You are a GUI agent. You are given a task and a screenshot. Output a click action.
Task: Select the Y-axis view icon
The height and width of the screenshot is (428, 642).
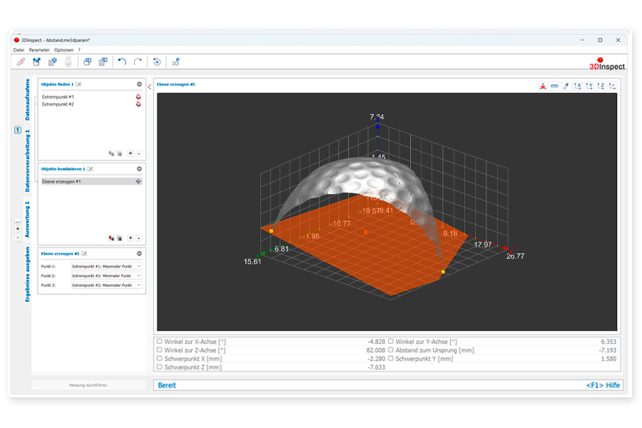589,86
